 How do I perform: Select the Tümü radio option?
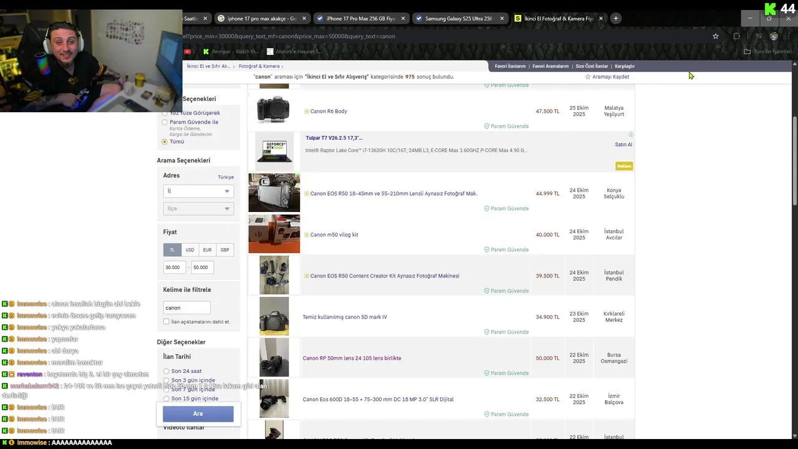165,142
